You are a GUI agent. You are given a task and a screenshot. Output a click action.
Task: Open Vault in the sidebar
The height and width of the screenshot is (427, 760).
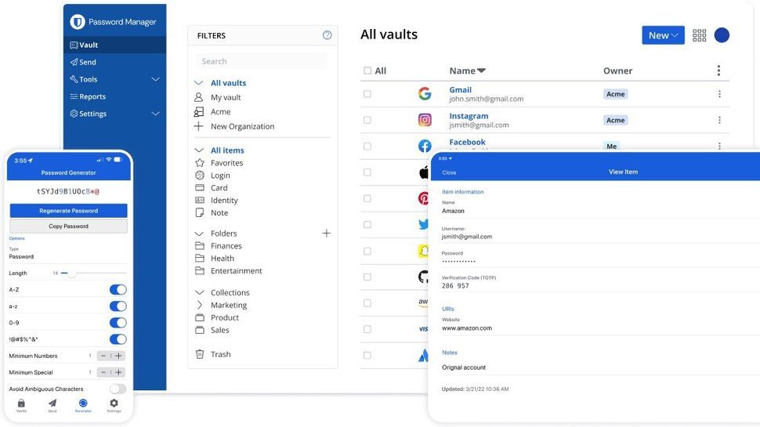[114, 45]
